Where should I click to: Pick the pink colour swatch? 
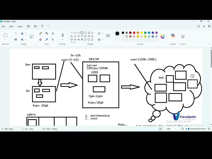(x=134, y=36)
